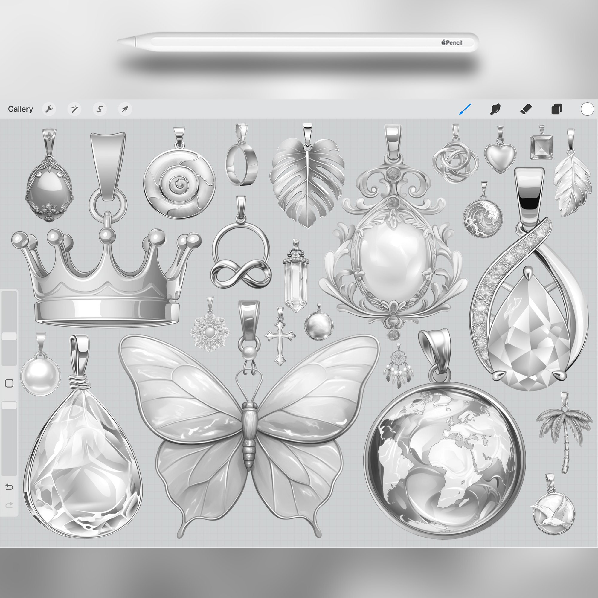This screenshot has width=598, height=598.
Task: Activate the Selection tool
Action: [100, 109]
